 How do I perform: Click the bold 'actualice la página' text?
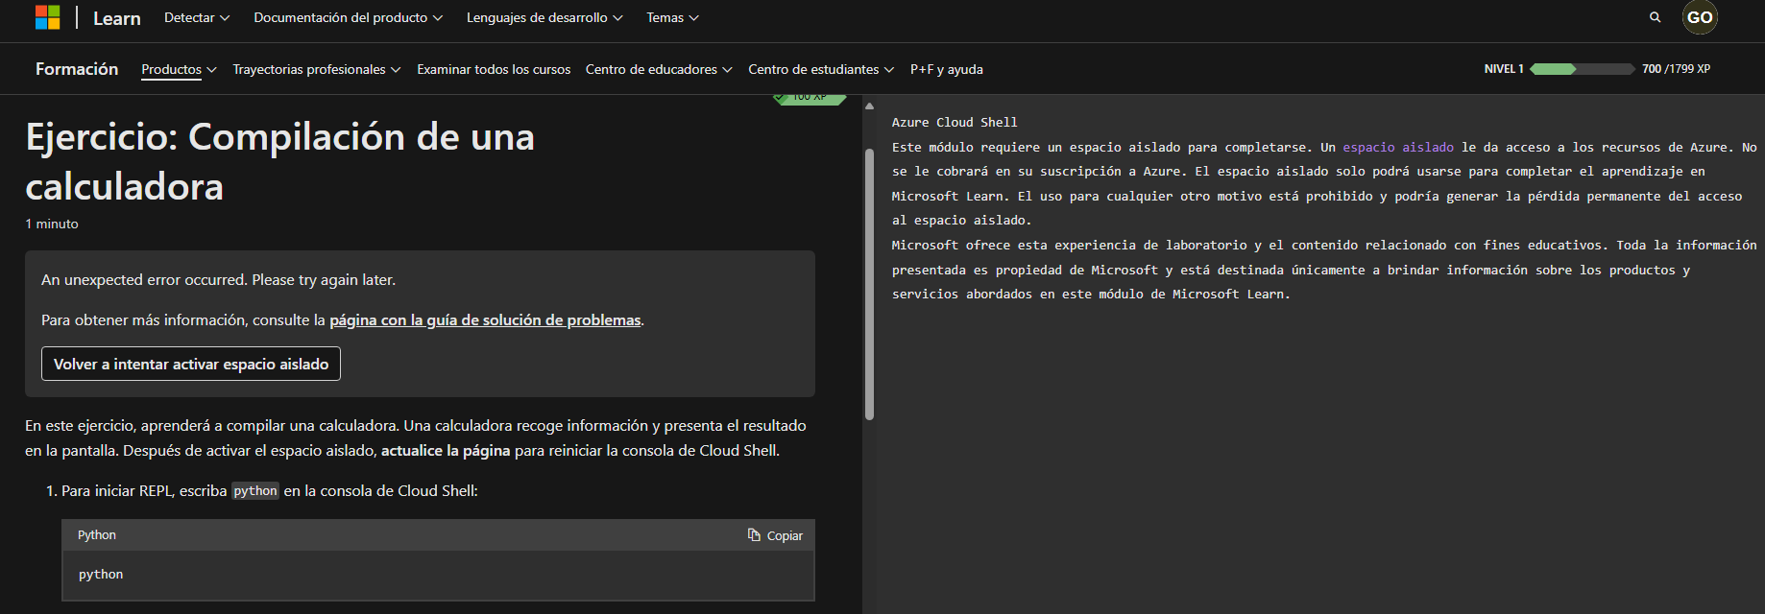click(446, 451)
